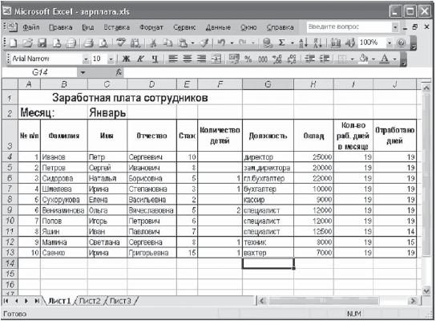Screen dimensions: 436x321
Task: Toggle left text alignment
Action: (x=173, y=59)
